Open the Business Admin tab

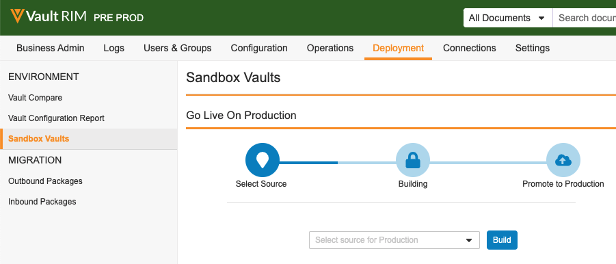tap(51, 49)
